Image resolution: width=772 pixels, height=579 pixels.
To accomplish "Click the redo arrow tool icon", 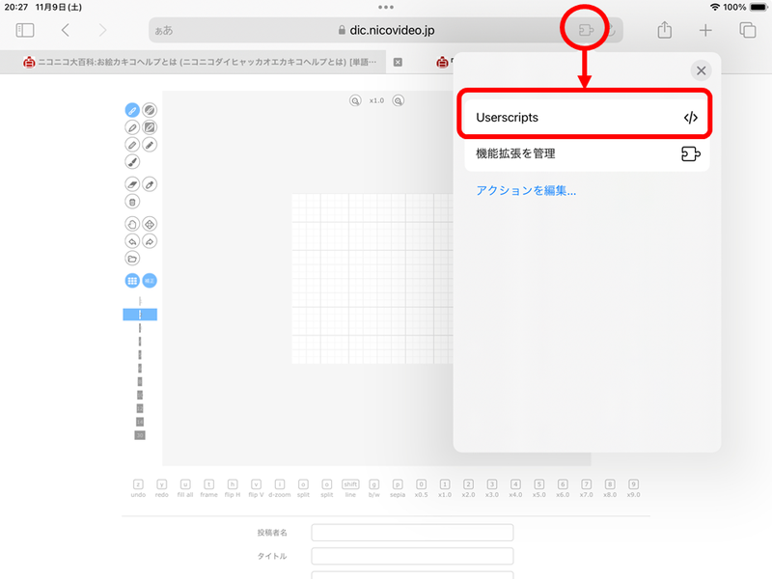I will tap(150, 241).
